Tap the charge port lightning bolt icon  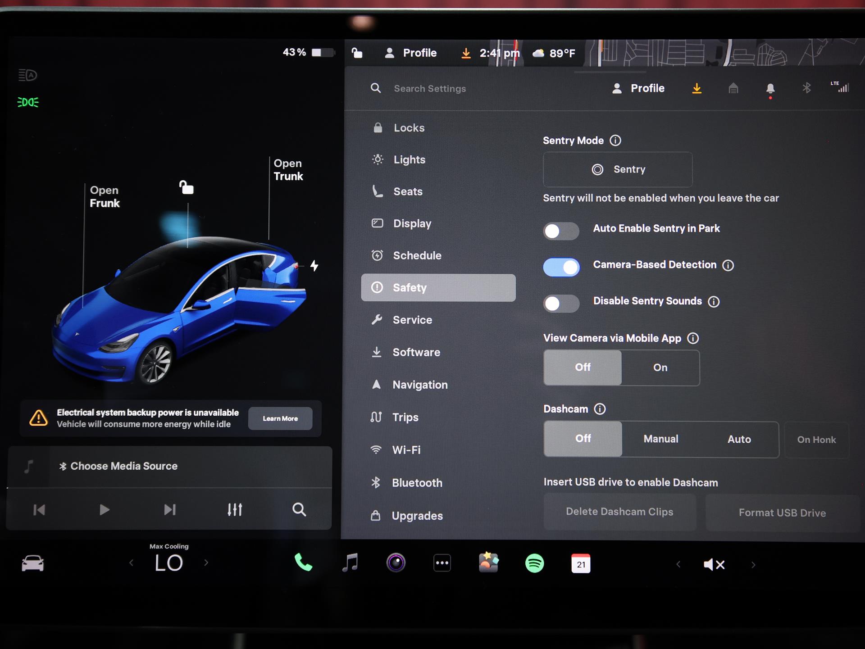[x=314, y=266]
